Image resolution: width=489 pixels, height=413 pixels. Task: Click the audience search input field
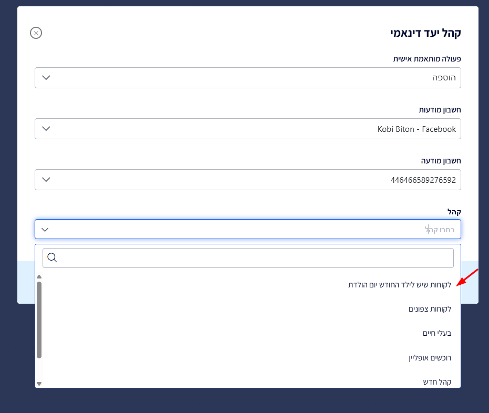tap(248, 258)
